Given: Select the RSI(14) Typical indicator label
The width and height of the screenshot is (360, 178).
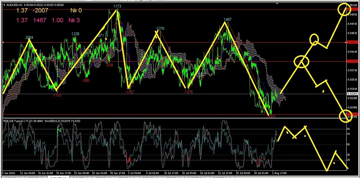Looking at the screenshot, I should [x=14, y=121].
